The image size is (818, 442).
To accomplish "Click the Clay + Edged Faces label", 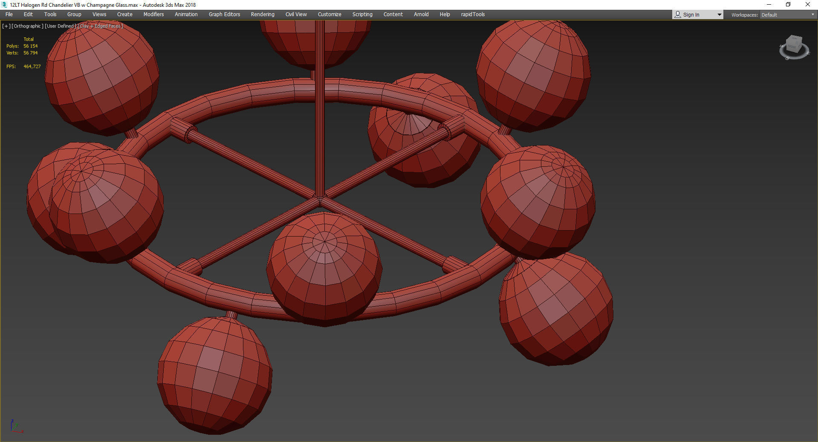I will (x=101, y=26).
